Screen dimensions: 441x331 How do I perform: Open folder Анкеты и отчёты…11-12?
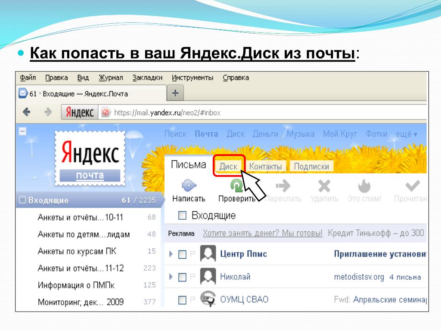(81, 268)
